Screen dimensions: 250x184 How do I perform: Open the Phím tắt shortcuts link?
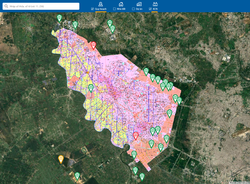233,183
